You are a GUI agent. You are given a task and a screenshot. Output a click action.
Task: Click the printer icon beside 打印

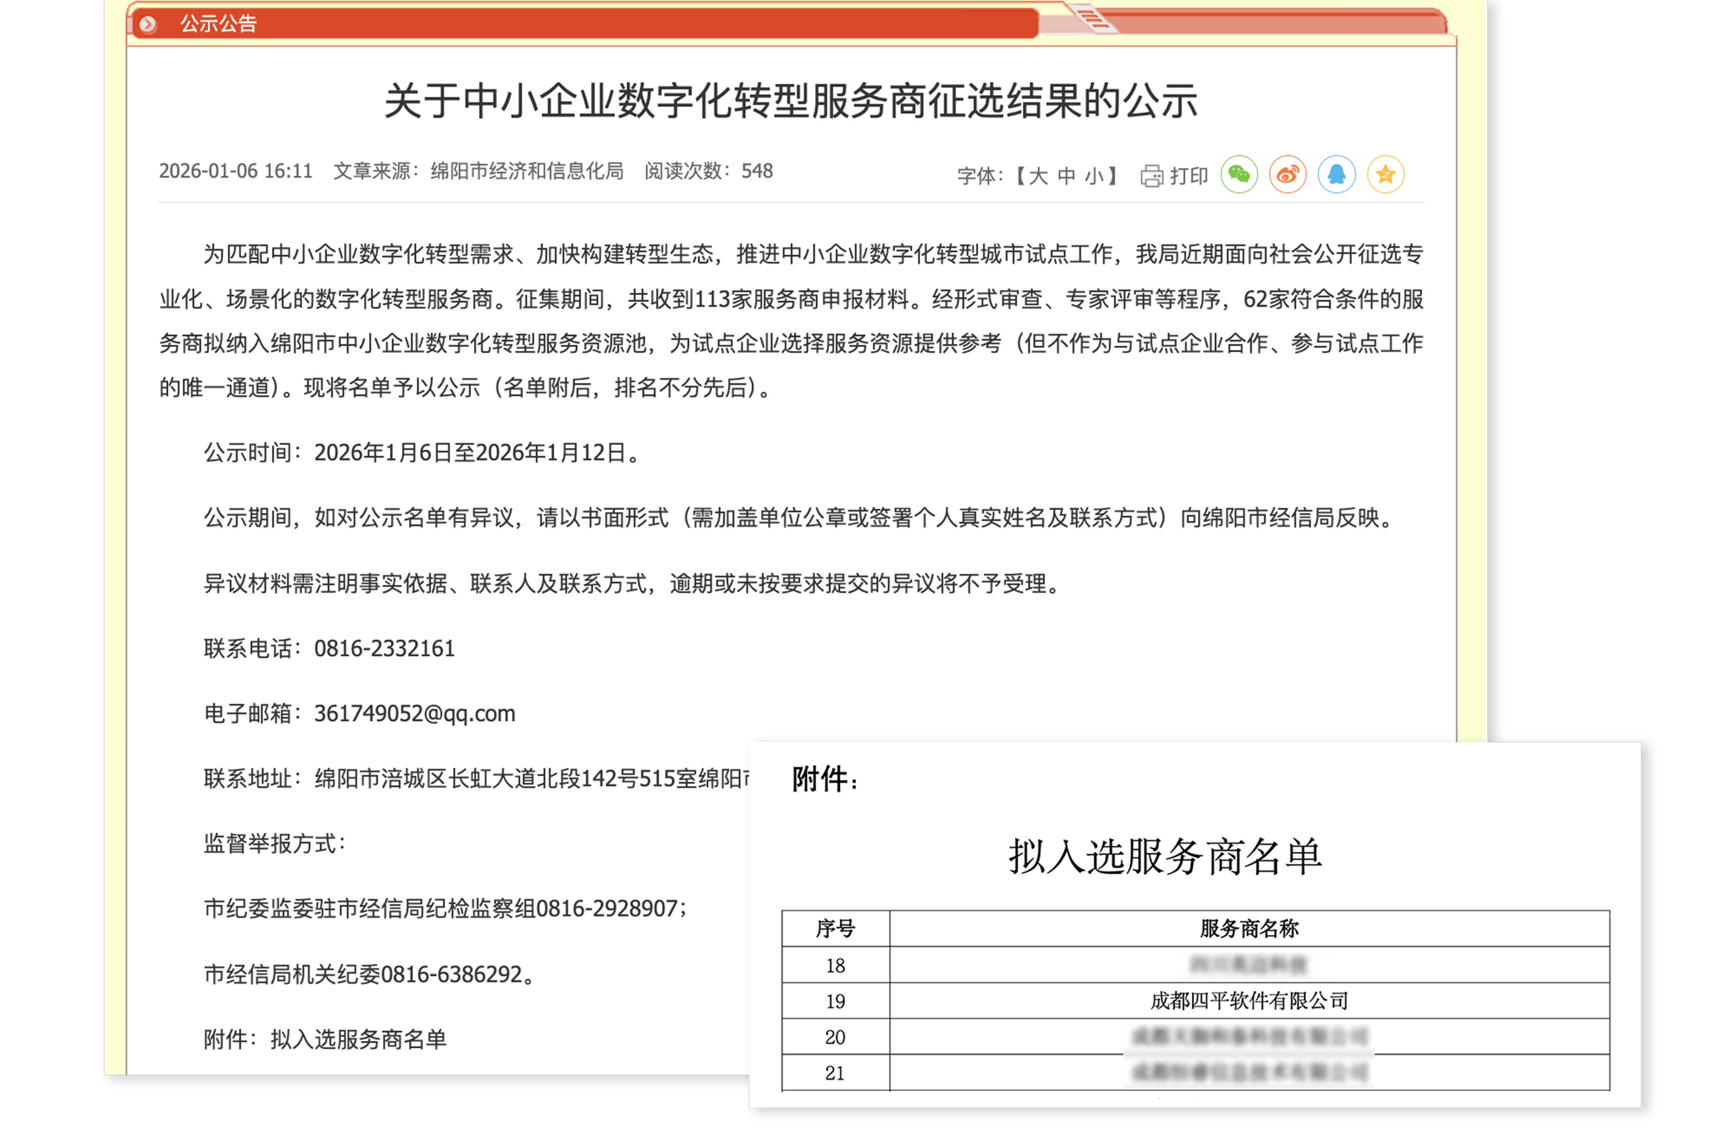point(1151,176)
